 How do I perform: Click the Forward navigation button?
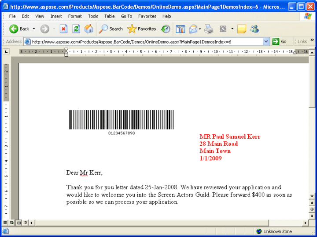[44, 29]
